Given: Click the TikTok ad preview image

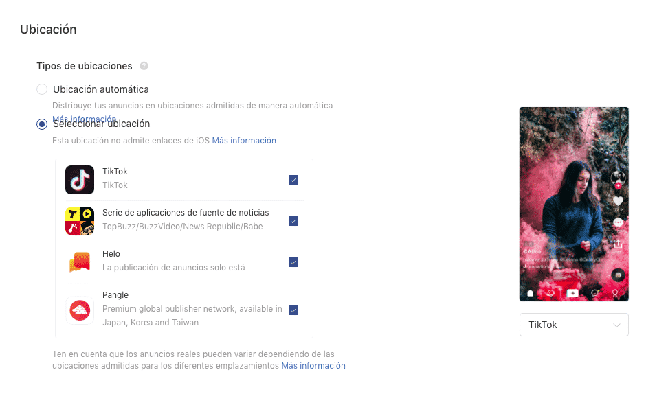Looking at the screenshot, I should 574,205.
